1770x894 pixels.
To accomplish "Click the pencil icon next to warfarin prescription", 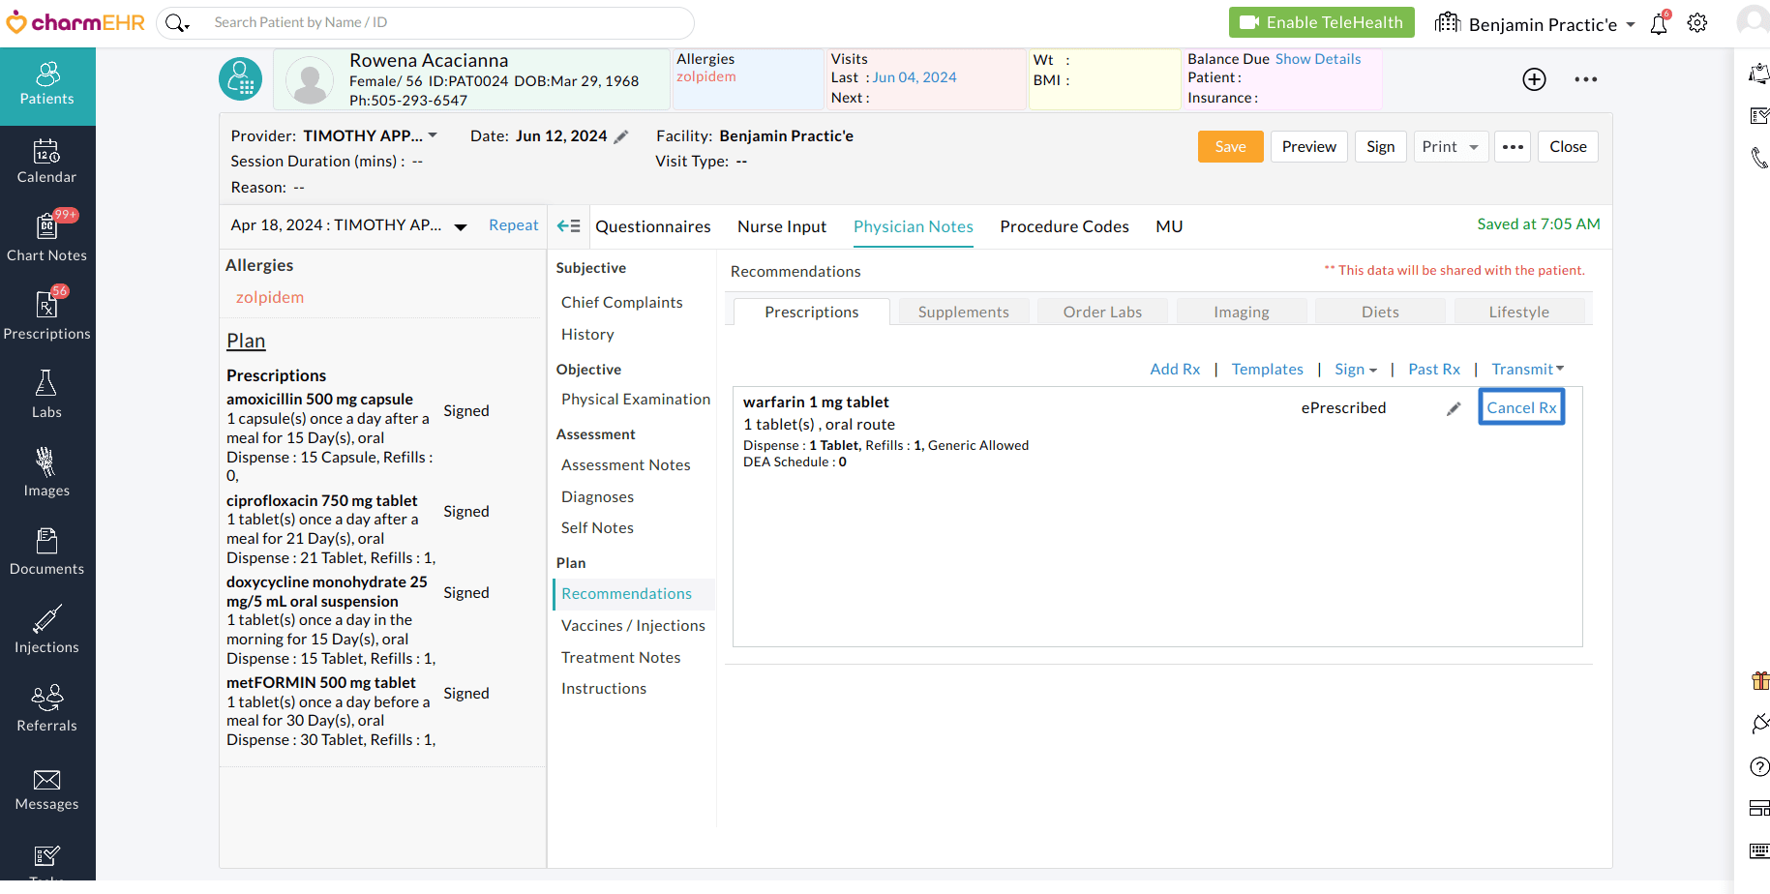I will point(1453,409).
